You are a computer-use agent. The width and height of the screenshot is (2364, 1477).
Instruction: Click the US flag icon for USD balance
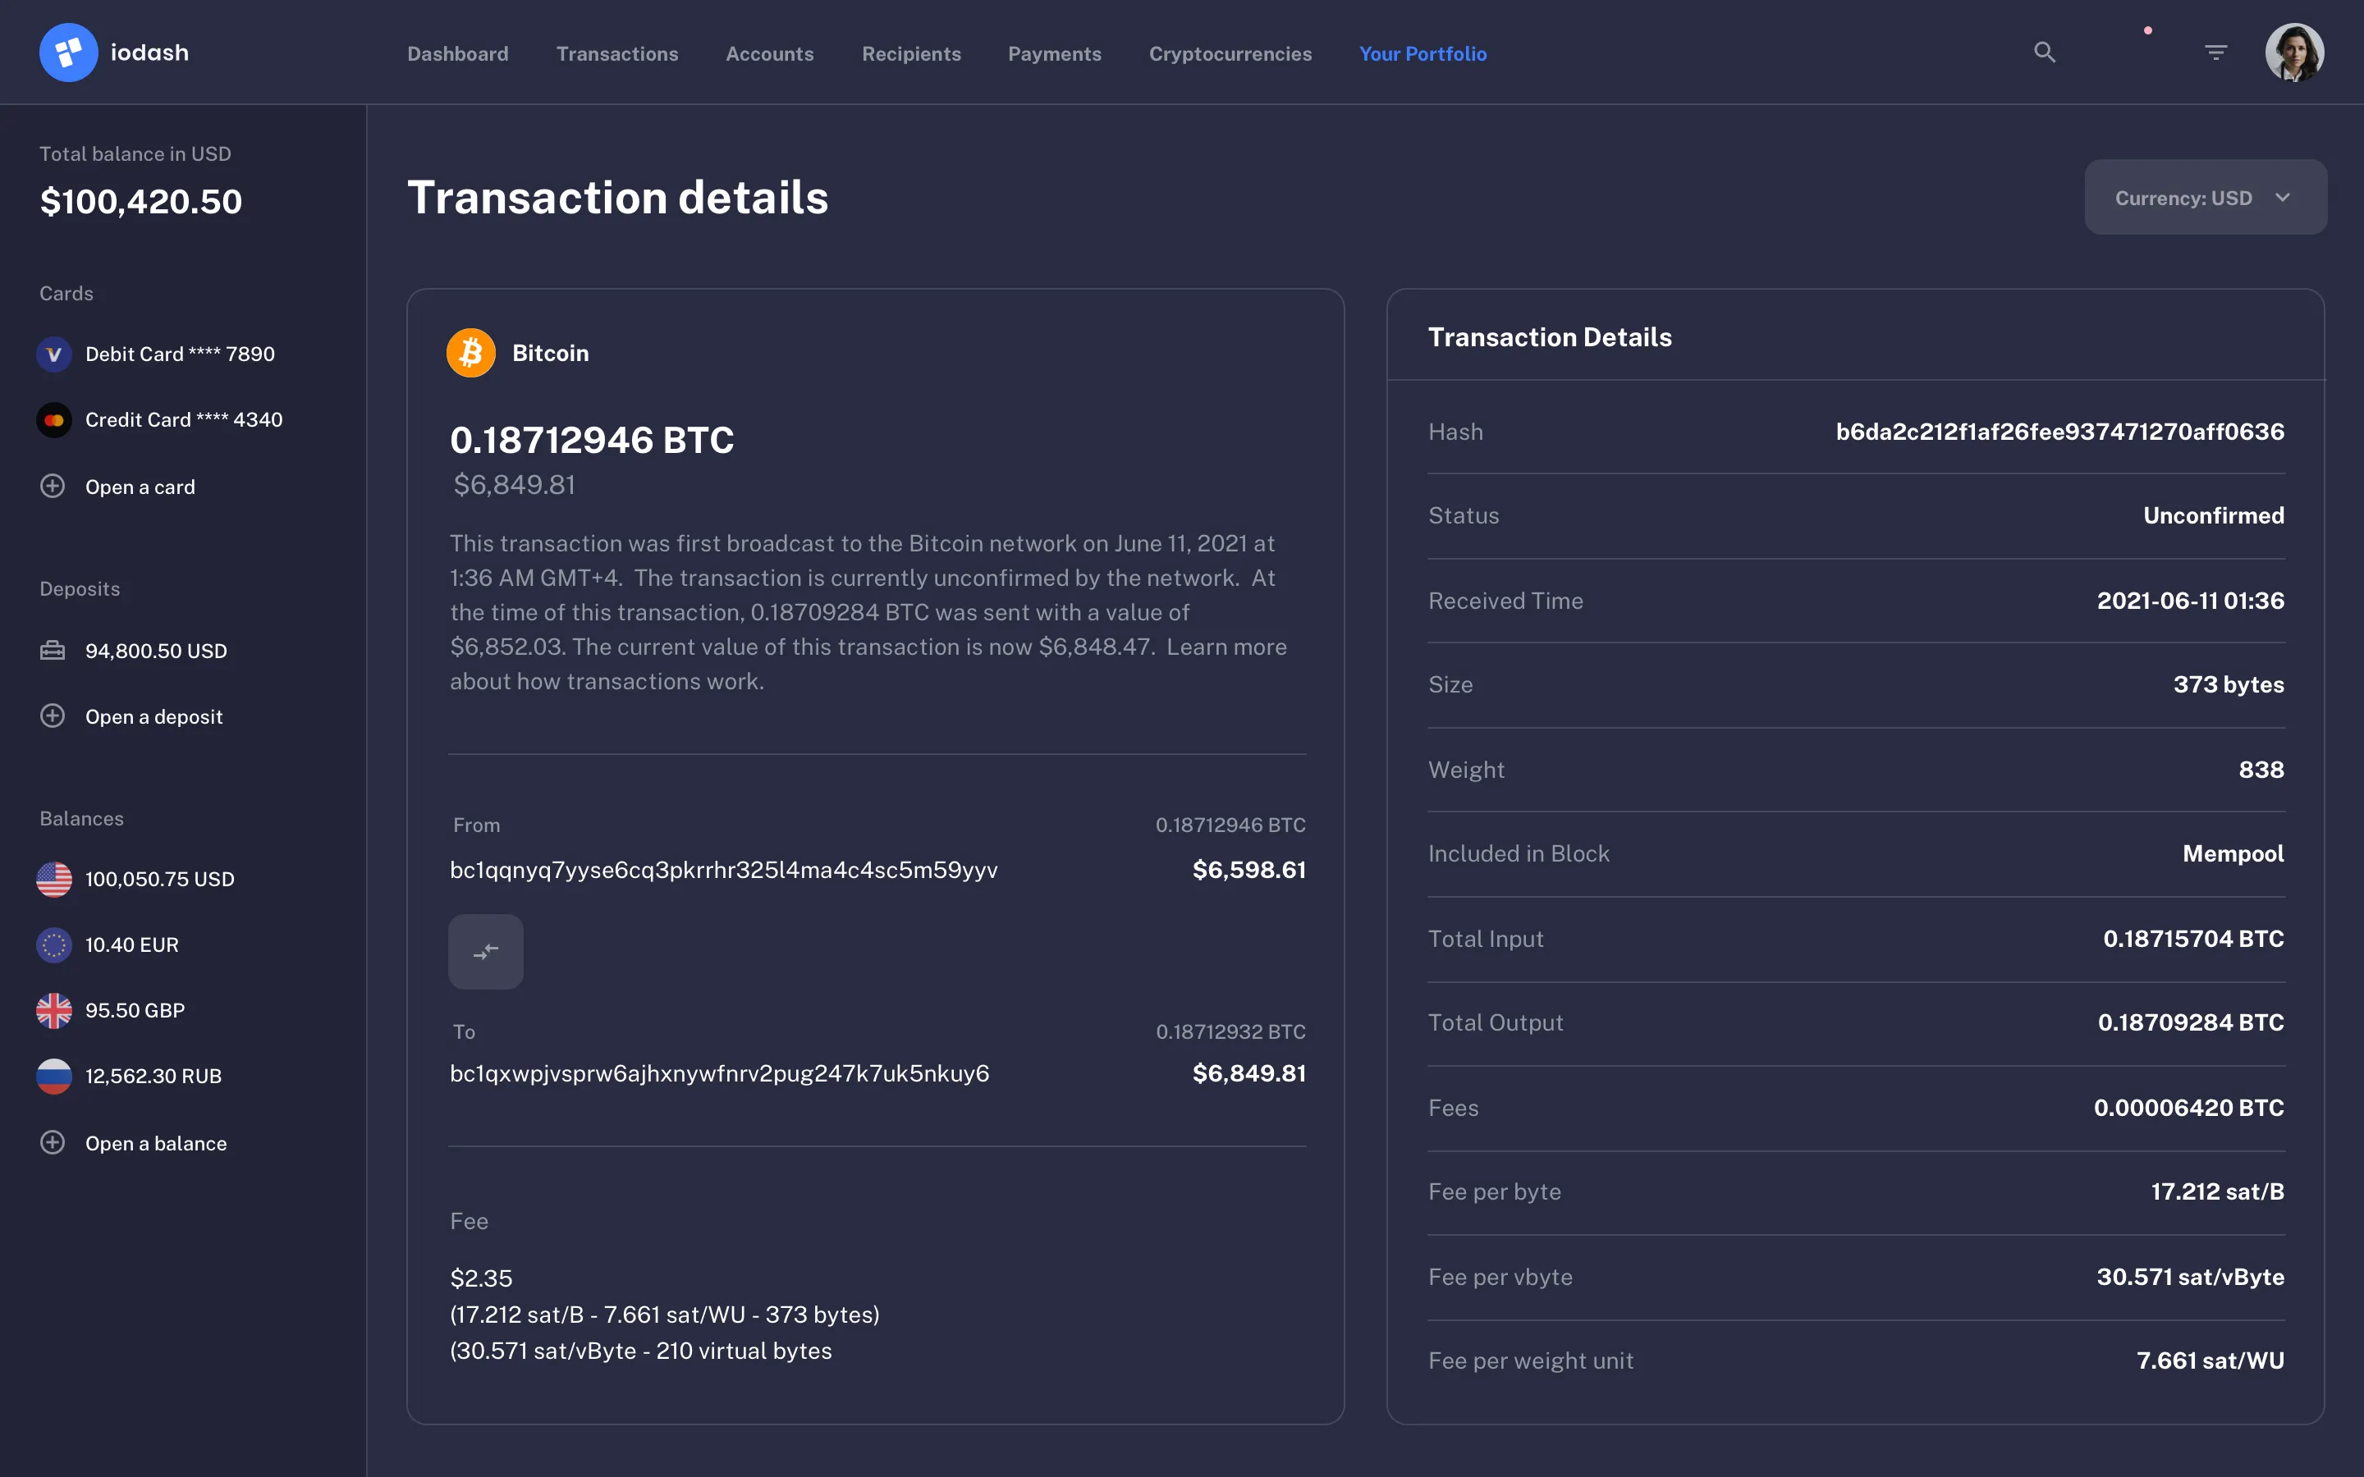(x=53, y=878)
